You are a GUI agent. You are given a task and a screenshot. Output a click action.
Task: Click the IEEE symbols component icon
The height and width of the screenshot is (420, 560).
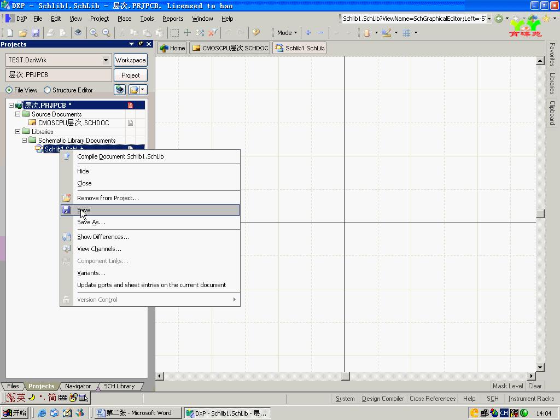tap(367, 33)
